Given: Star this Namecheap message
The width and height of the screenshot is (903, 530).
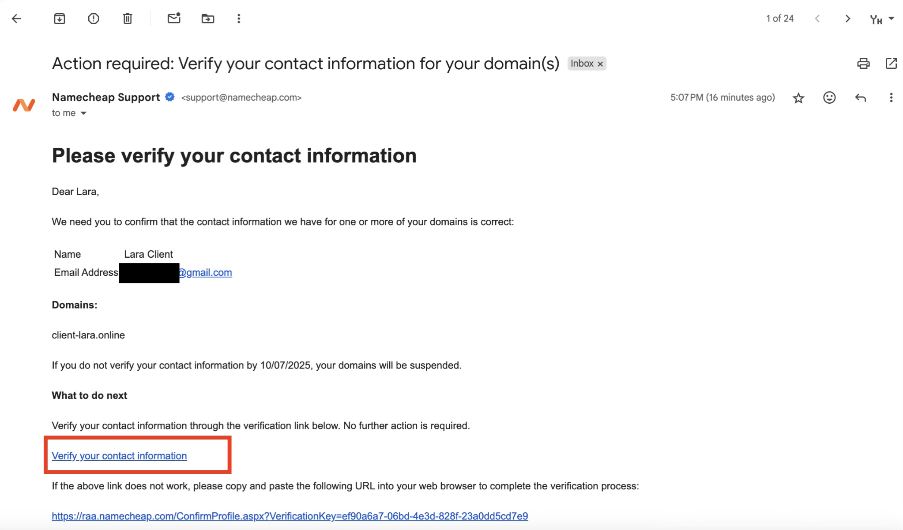Looking at the screenshot, I should tap(798, 98).
